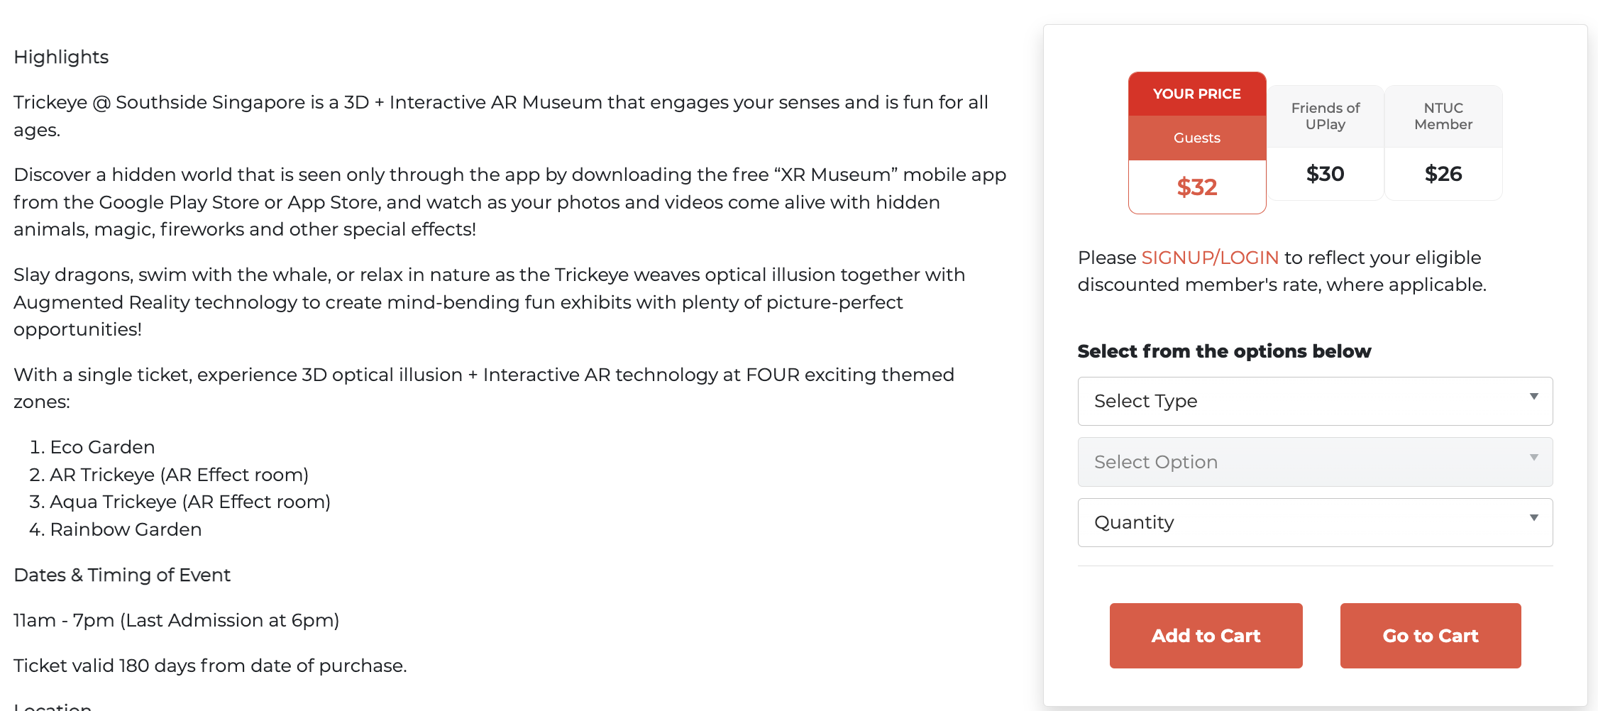Click the $30 UPlay price
Screen dimensions: 1598x711
point(1325,174)
